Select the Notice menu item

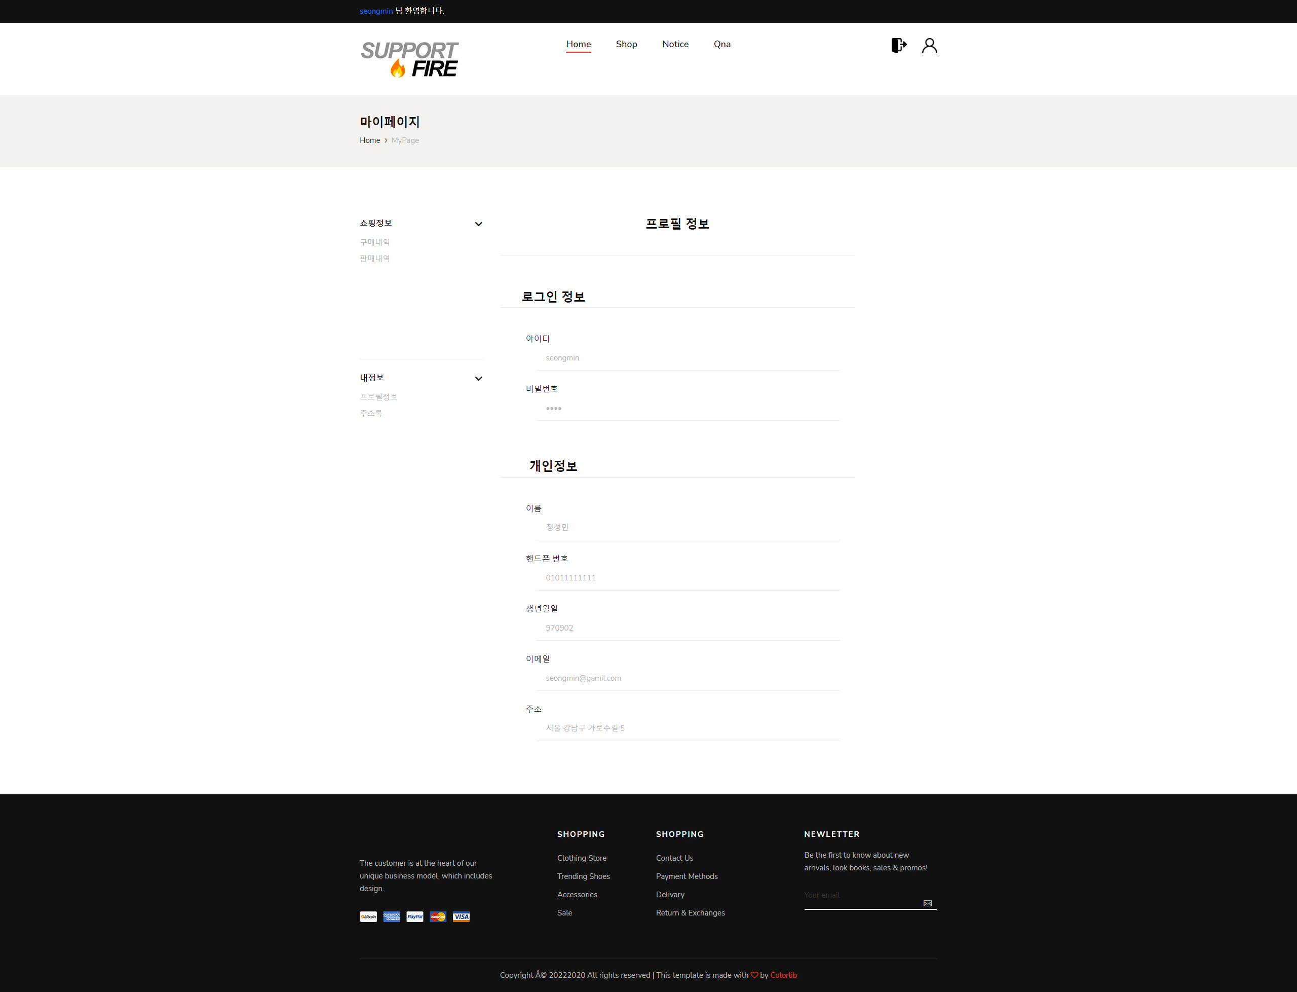point(675,44)
